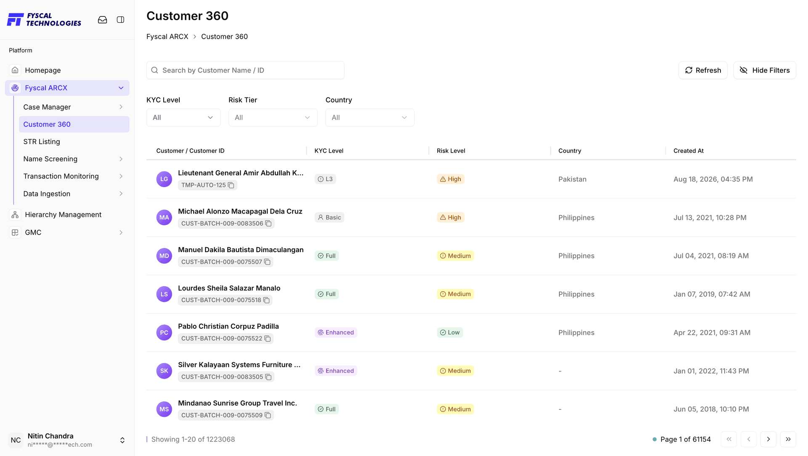Copy customer ID TMP-AUTO-125
The width and height of the screenshot is (808, 456).
pyautogui.click(x=231, y=185)
